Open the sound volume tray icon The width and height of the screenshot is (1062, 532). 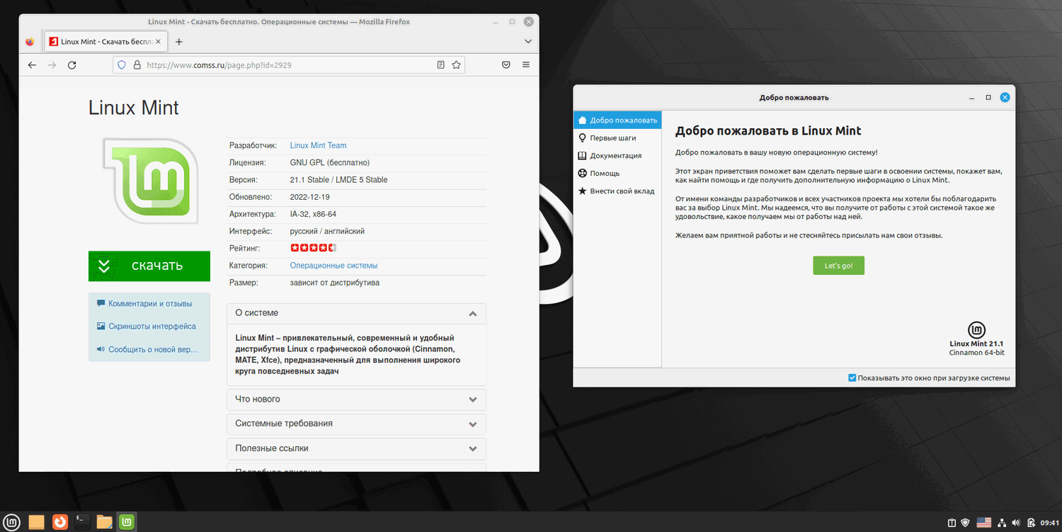point(1017,523)
